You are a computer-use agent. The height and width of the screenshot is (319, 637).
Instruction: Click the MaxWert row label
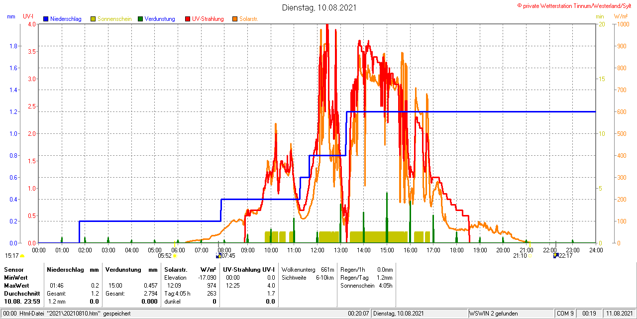click(x=17, y=286)
